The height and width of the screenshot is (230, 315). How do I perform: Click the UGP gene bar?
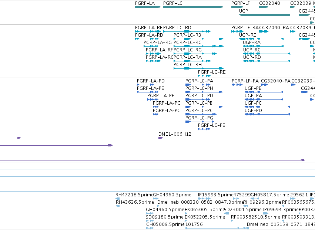[265, 15]
